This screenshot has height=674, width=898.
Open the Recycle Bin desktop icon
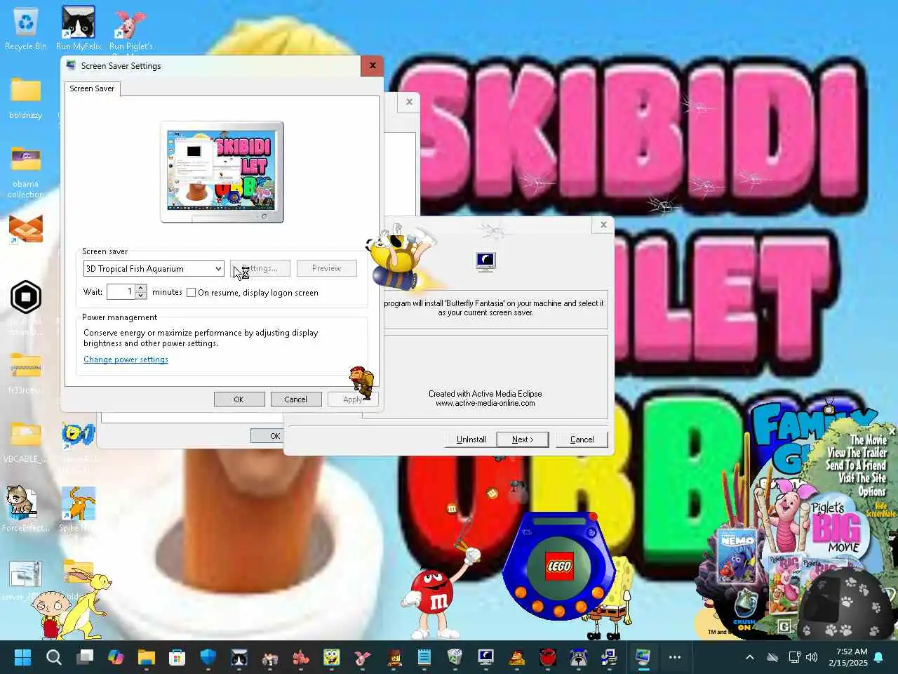click(25, 29)
